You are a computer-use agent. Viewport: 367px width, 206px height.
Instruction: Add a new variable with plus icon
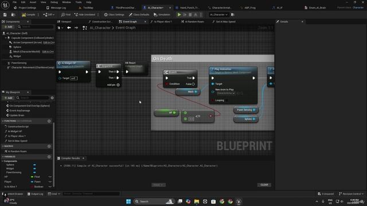click(x=49, y=157)
